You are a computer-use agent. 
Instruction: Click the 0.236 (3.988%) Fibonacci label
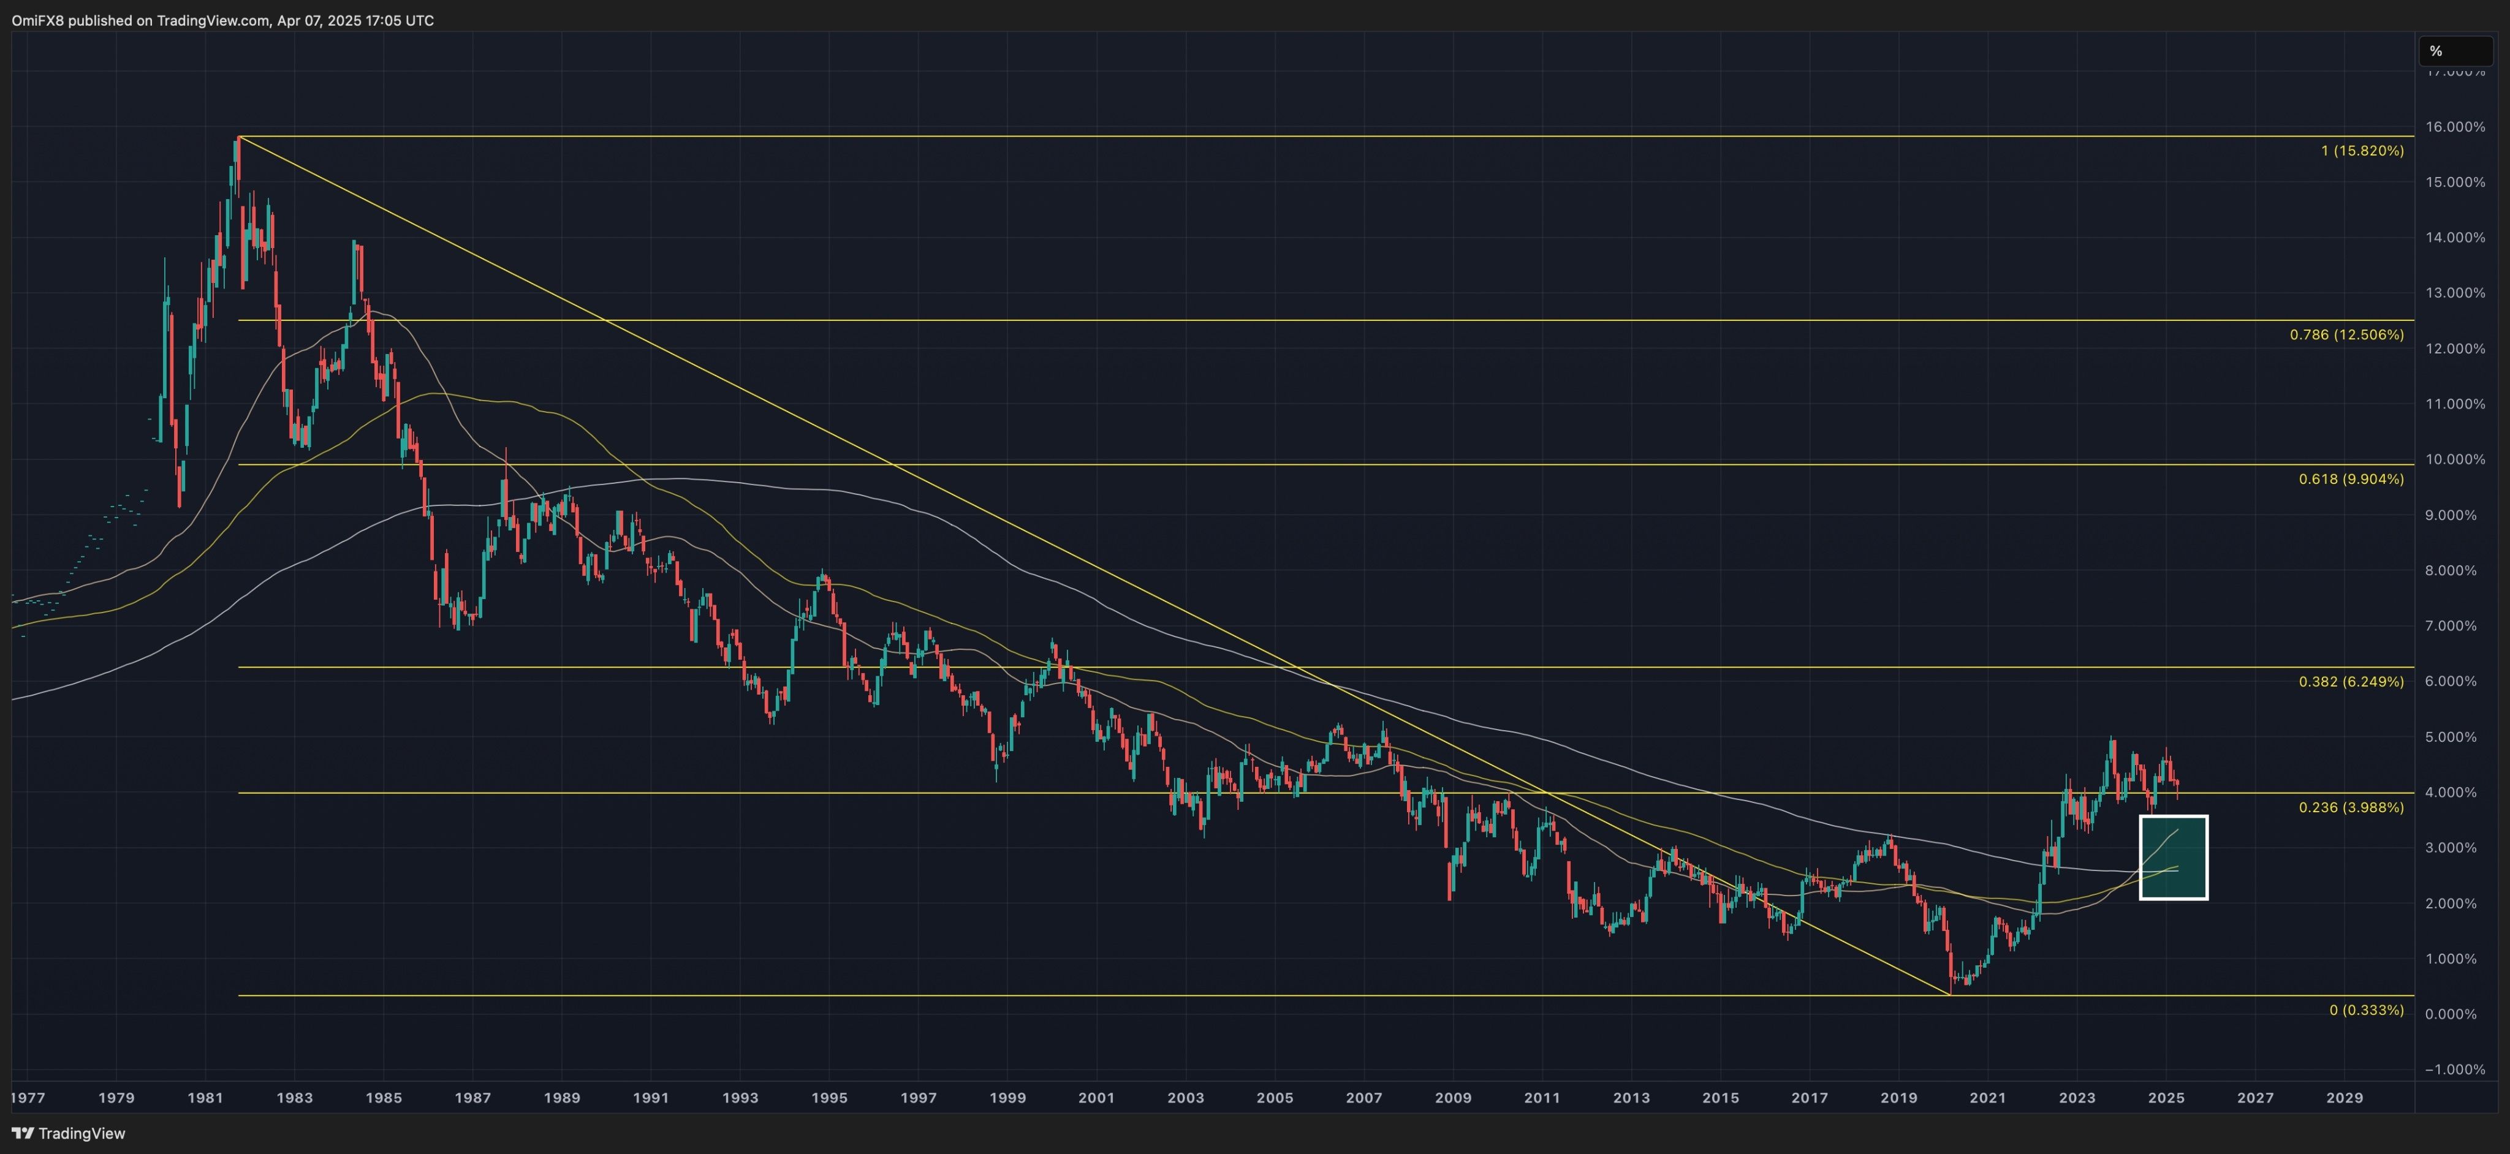(x=2350, y=807)
